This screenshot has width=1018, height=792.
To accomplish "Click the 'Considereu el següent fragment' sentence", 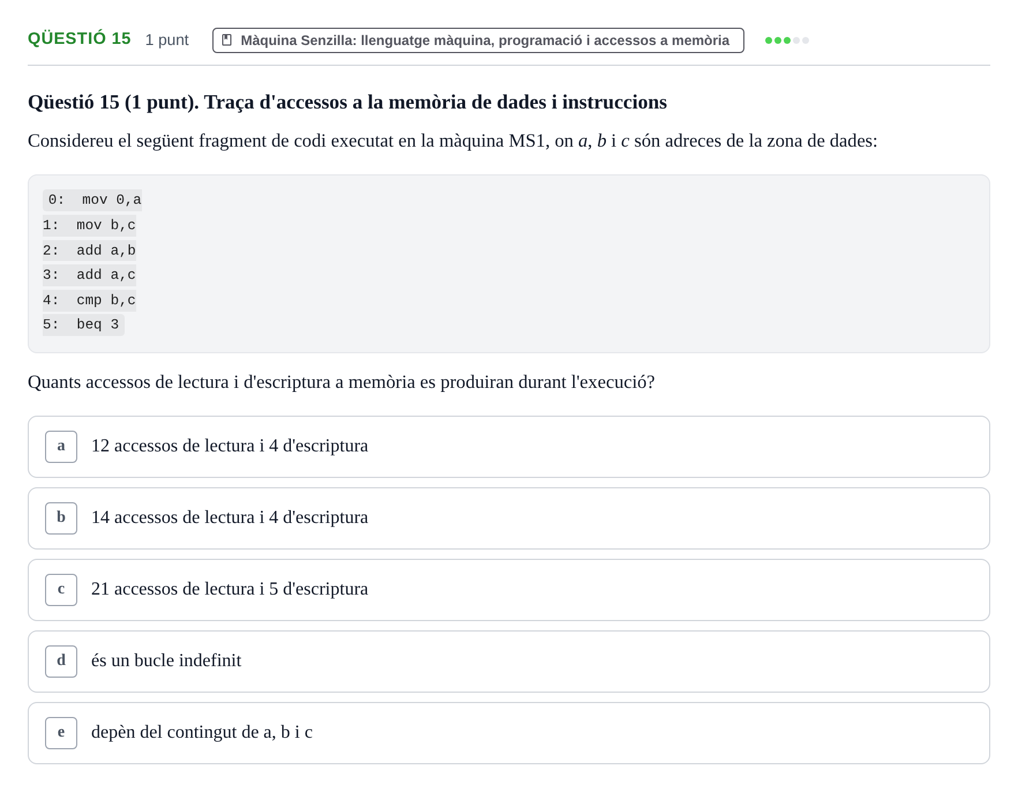I will [x=452, y=141].
